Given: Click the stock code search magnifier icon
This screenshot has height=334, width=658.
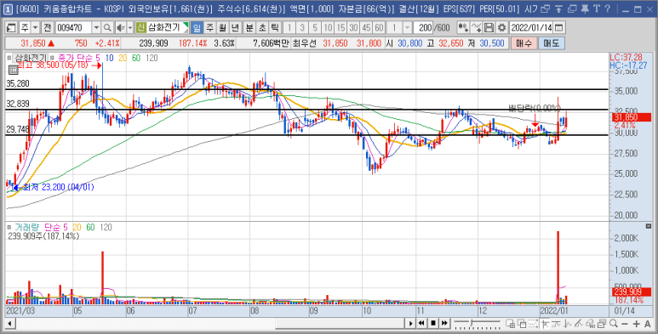Looking at the screenshot, I should click(x=107, y=28).
